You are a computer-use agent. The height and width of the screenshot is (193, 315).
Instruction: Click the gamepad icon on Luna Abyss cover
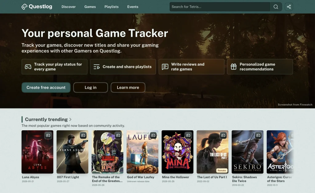48,136
